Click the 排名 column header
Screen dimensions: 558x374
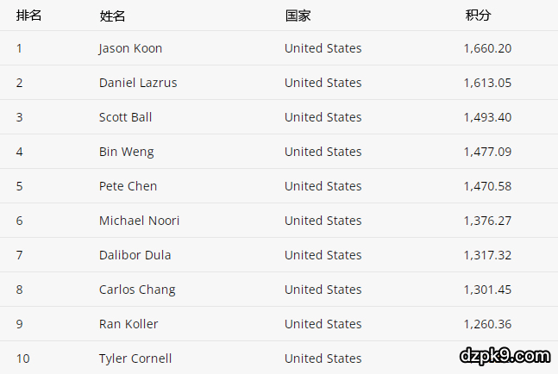pos(29,16)
